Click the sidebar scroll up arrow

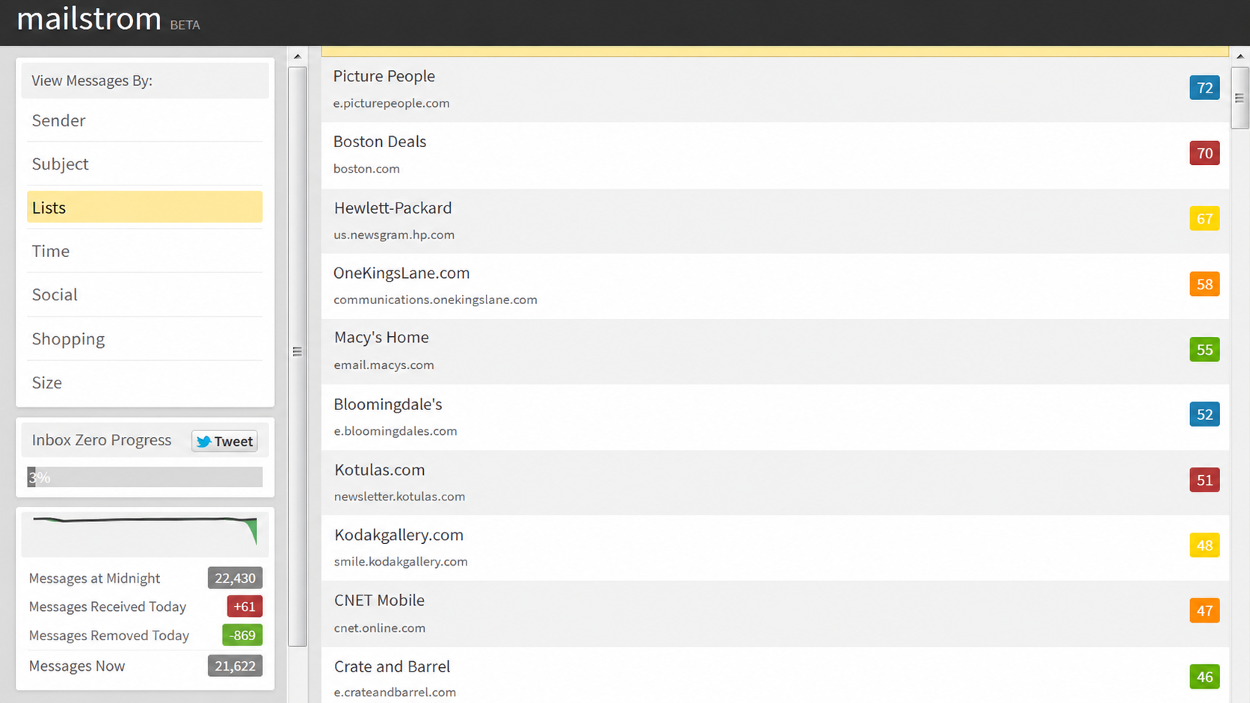(x=298, y=57)
